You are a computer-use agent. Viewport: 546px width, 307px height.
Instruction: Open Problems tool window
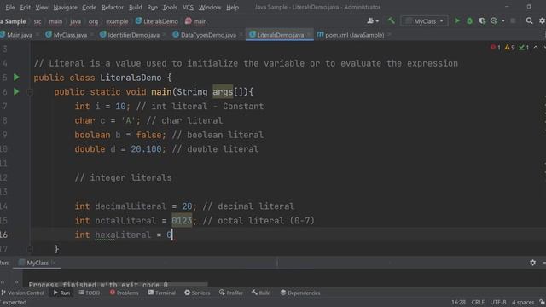coord(125,293)
